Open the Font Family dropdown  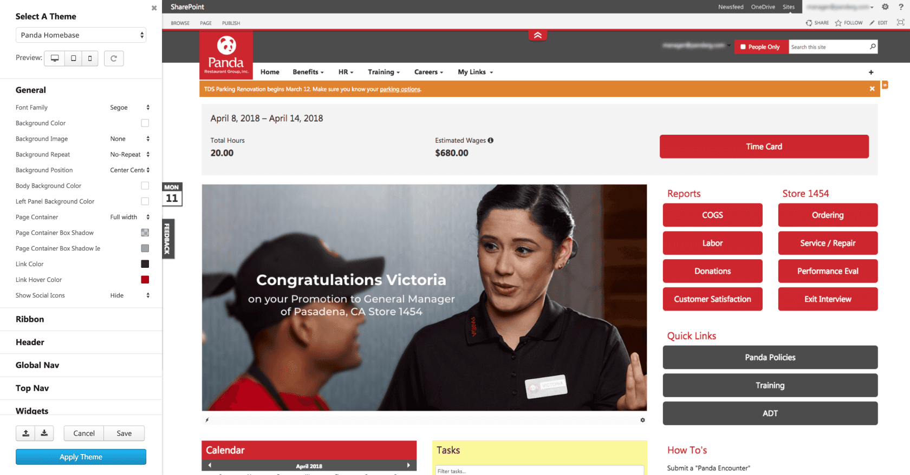click(x=129, y=108)
